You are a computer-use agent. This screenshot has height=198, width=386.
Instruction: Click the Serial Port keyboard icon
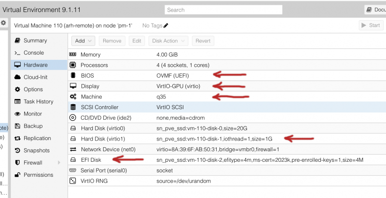73,170
